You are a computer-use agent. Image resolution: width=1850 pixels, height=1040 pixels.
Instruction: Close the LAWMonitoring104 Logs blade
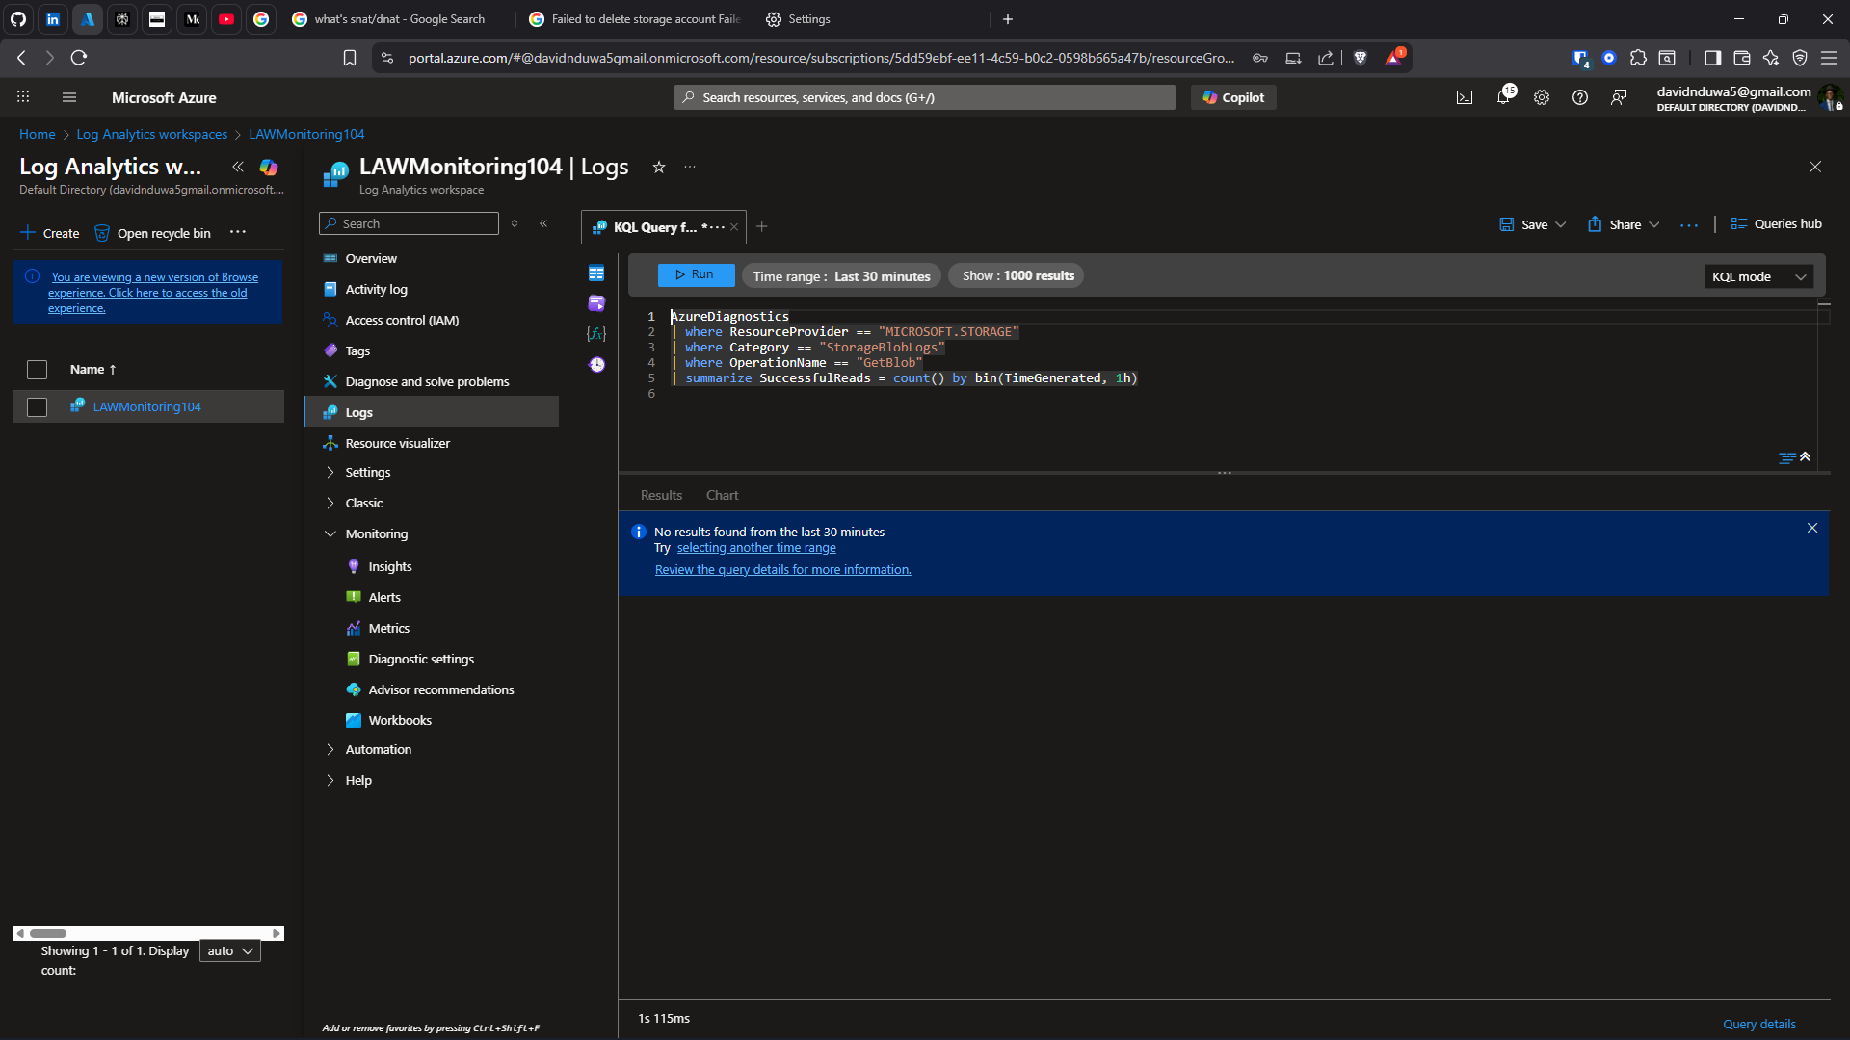1815,167
